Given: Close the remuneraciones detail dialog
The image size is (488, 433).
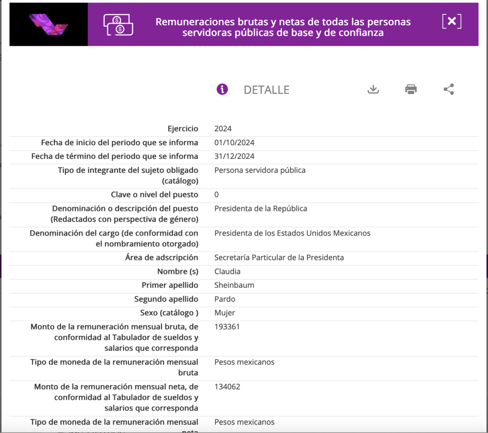Looking at the screenshot, I should (x=451, y=21).
